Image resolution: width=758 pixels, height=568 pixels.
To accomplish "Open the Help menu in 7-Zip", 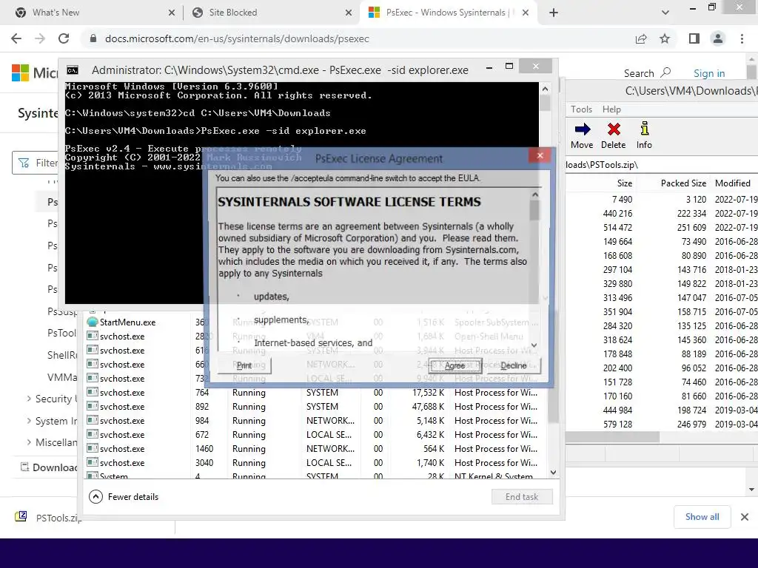I will click(x=611, y=109).
